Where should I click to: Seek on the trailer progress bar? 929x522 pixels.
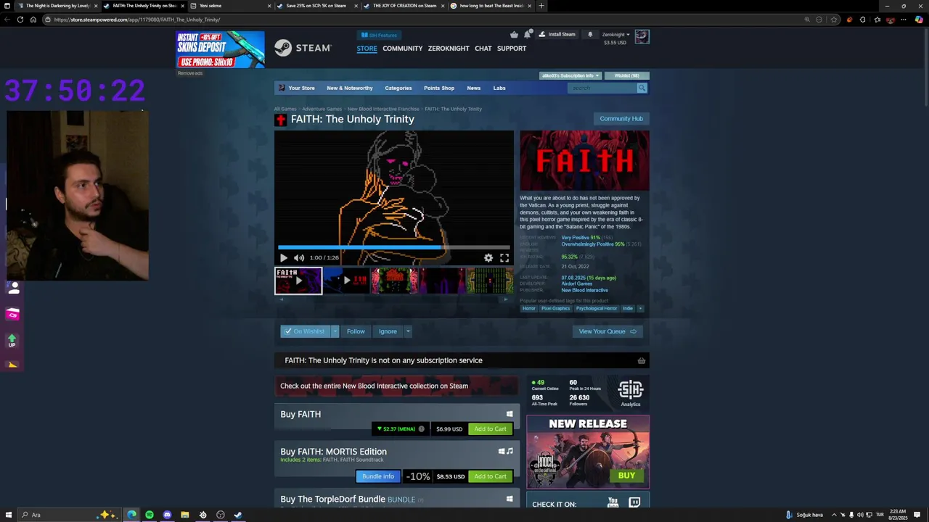point(393,247)
